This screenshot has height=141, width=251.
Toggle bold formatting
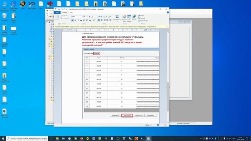point(72,20)
